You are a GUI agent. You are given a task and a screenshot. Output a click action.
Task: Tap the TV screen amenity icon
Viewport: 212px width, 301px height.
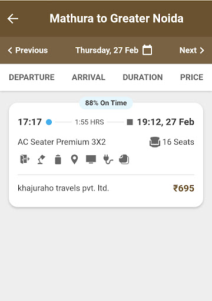[91, 159]
